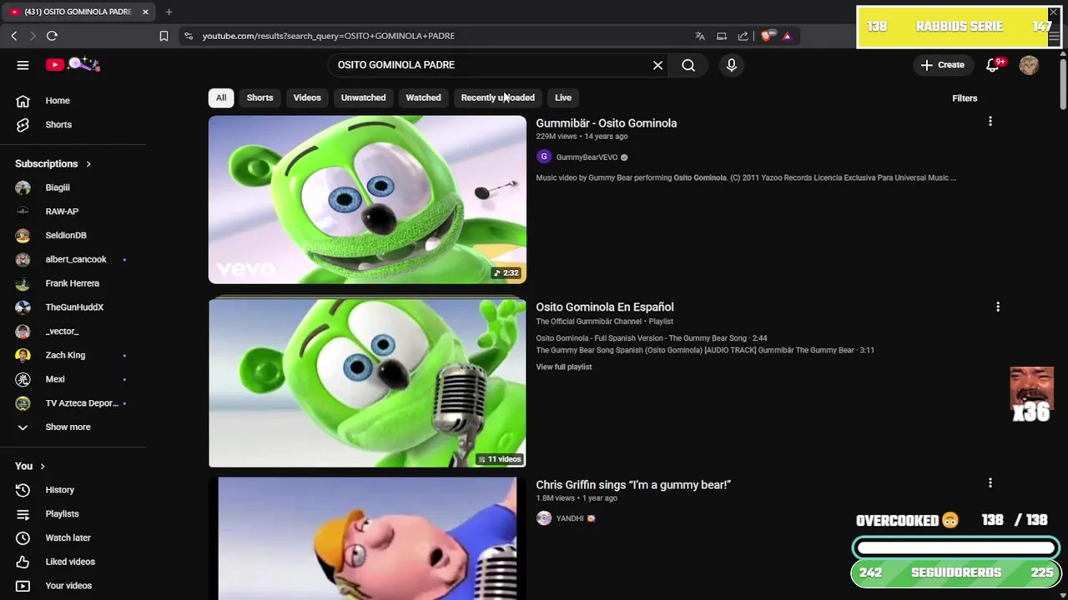Viewport: 1068px width, 600px height.
Task: Click the search input field
Action: pos(488,65)
